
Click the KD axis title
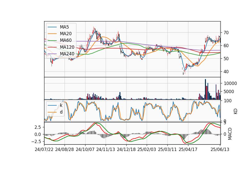point(236,111)
